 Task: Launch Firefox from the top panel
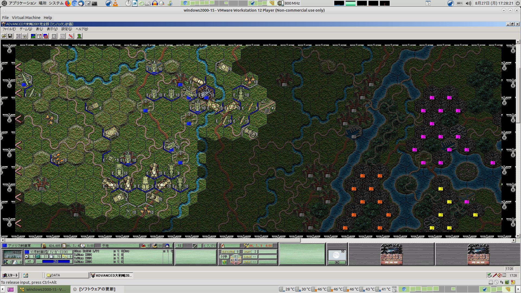[68, 3]
